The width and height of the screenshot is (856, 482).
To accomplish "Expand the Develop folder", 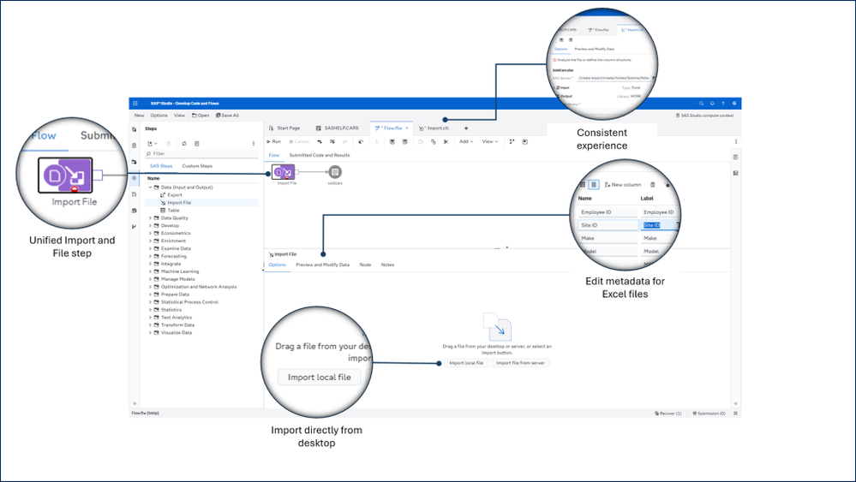I will 151,225.
